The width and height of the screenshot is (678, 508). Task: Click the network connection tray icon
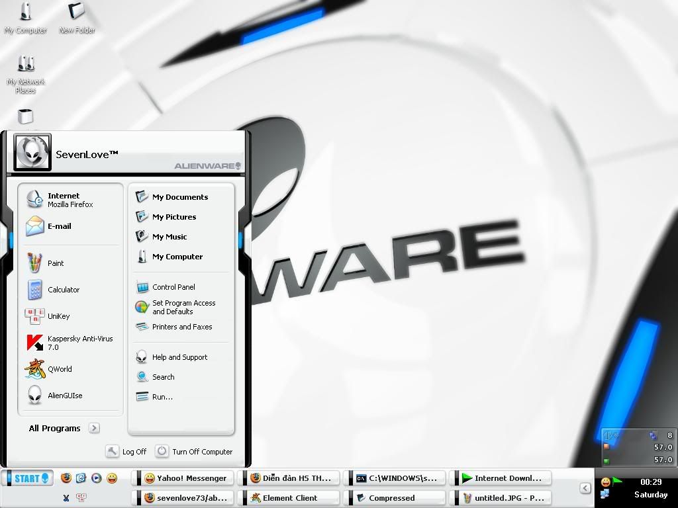pos(605,493)
